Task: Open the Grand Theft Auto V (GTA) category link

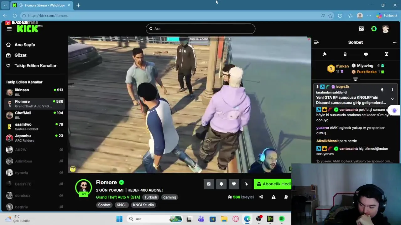Action: (x=118, y=197)
